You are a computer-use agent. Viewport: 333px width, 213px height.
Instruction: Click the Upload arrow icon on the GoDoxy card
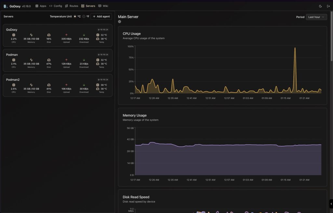66,35
